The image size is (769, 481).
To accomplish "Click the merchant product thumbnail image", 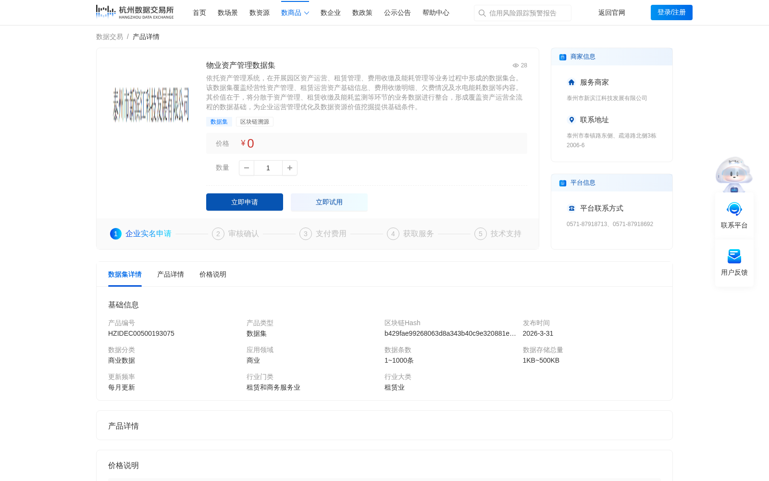I will pyautogui.click(x=151, y=104).
